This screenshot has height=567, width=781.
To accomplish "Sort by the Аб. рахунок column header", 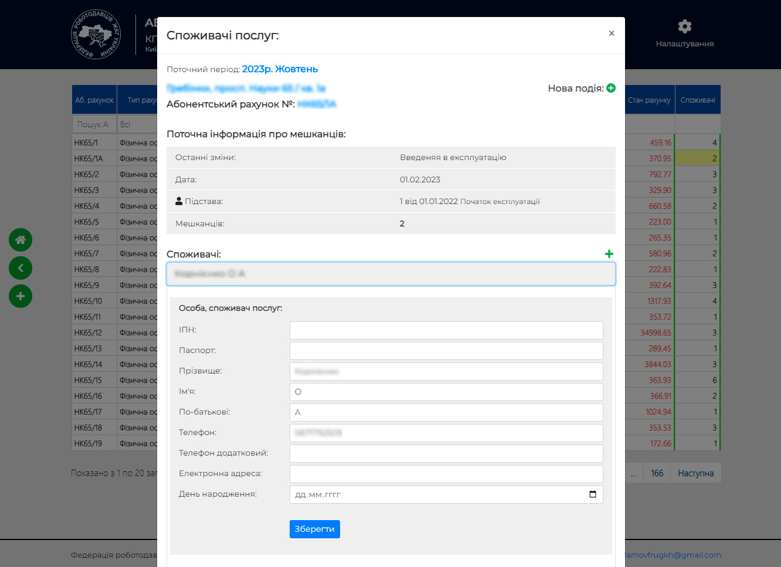I will (94, 100).
